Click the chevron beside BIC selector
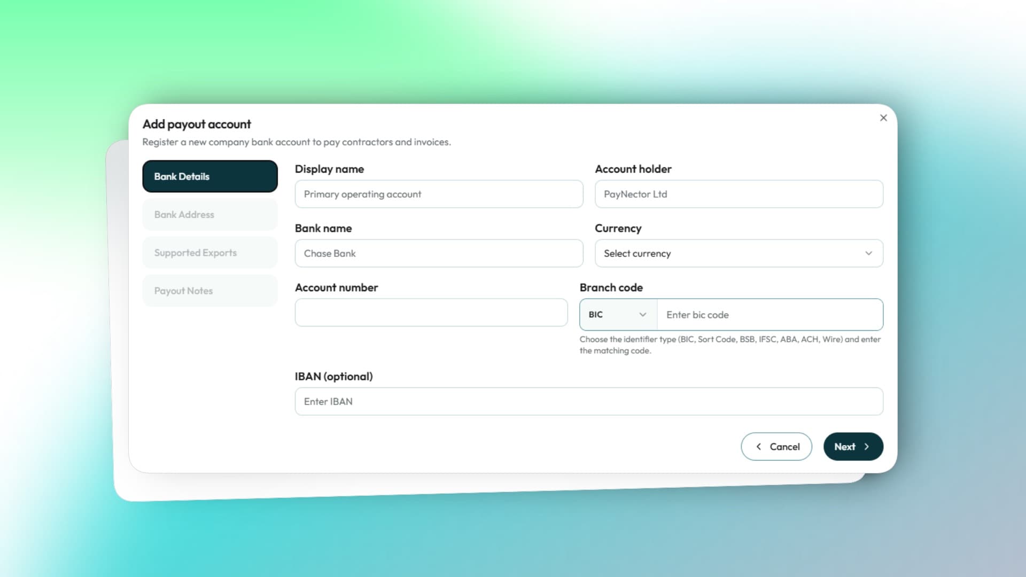The width and height of the screenshot is (1026, 577). (x=642, y=315)
